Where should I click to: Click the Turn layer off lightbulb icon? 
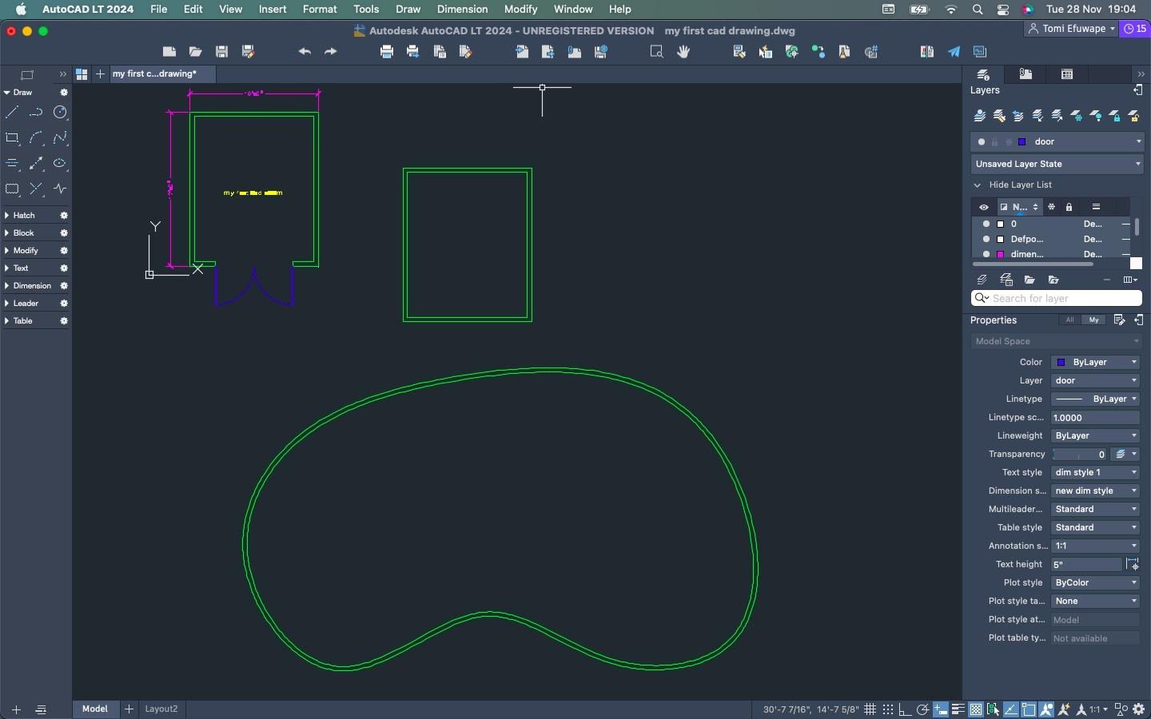click(x=1096, y=117)
